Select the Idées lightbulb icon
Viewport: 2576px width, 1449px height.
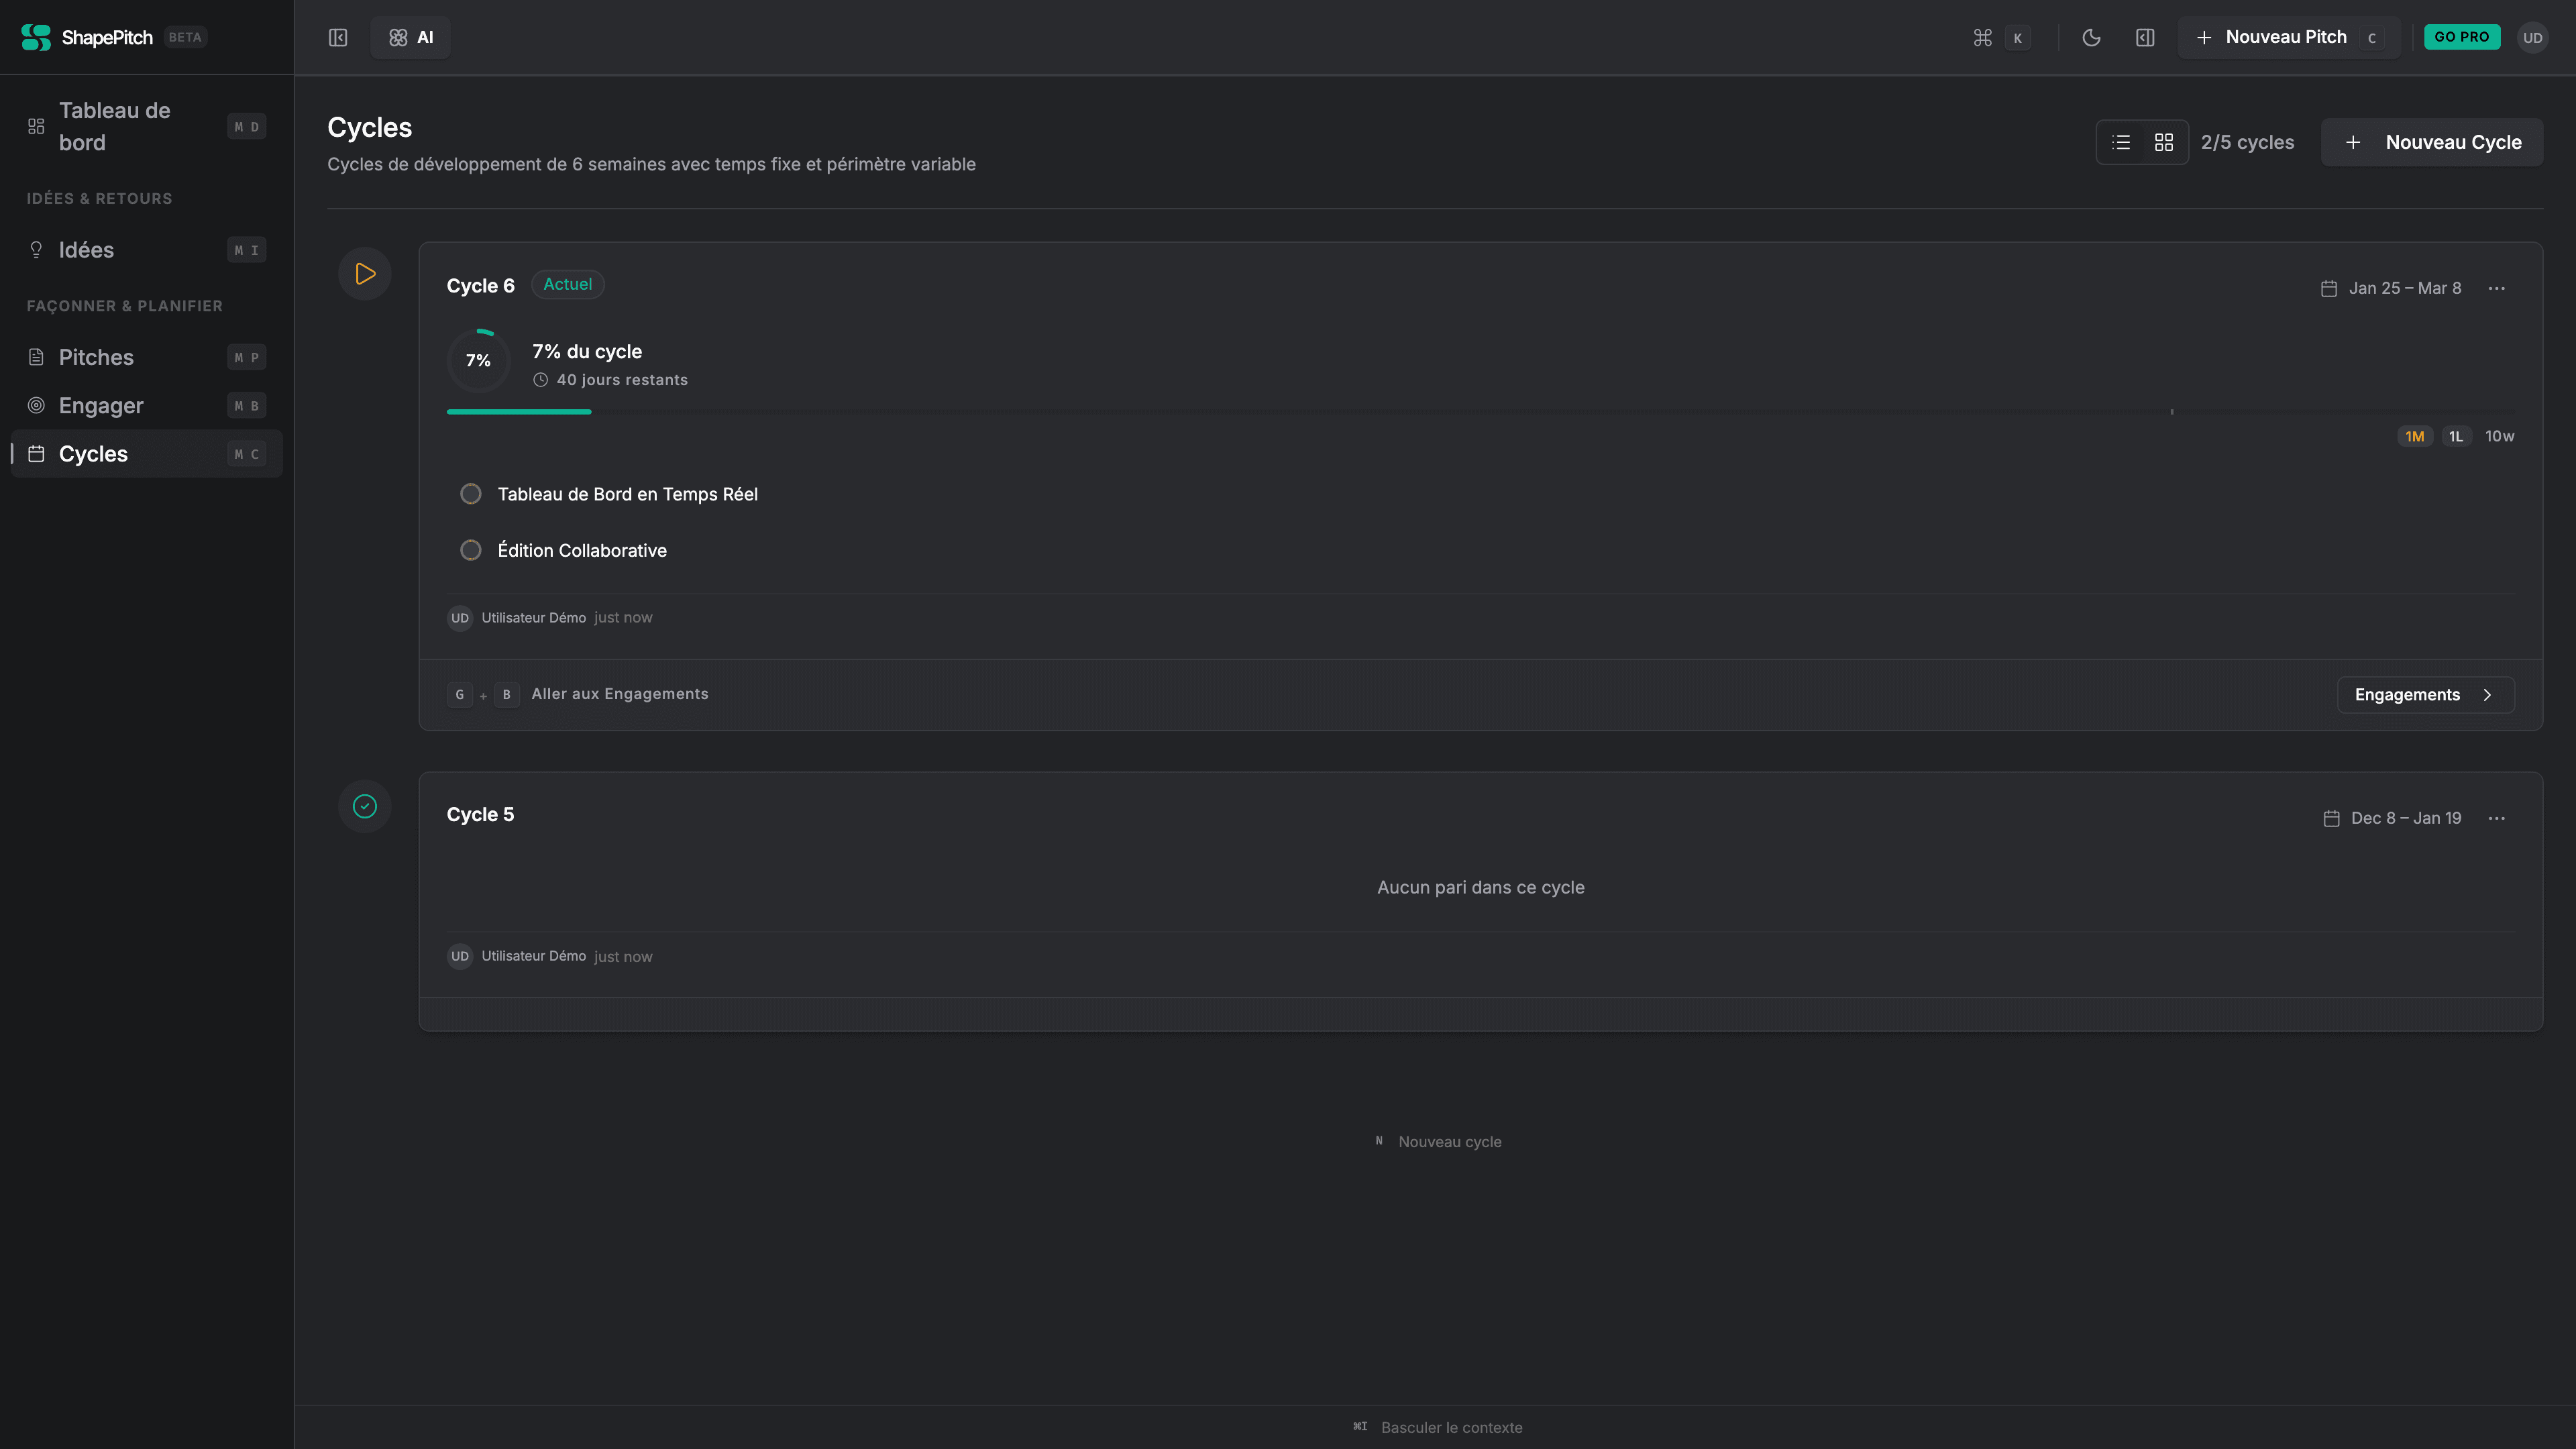[36, 249]
